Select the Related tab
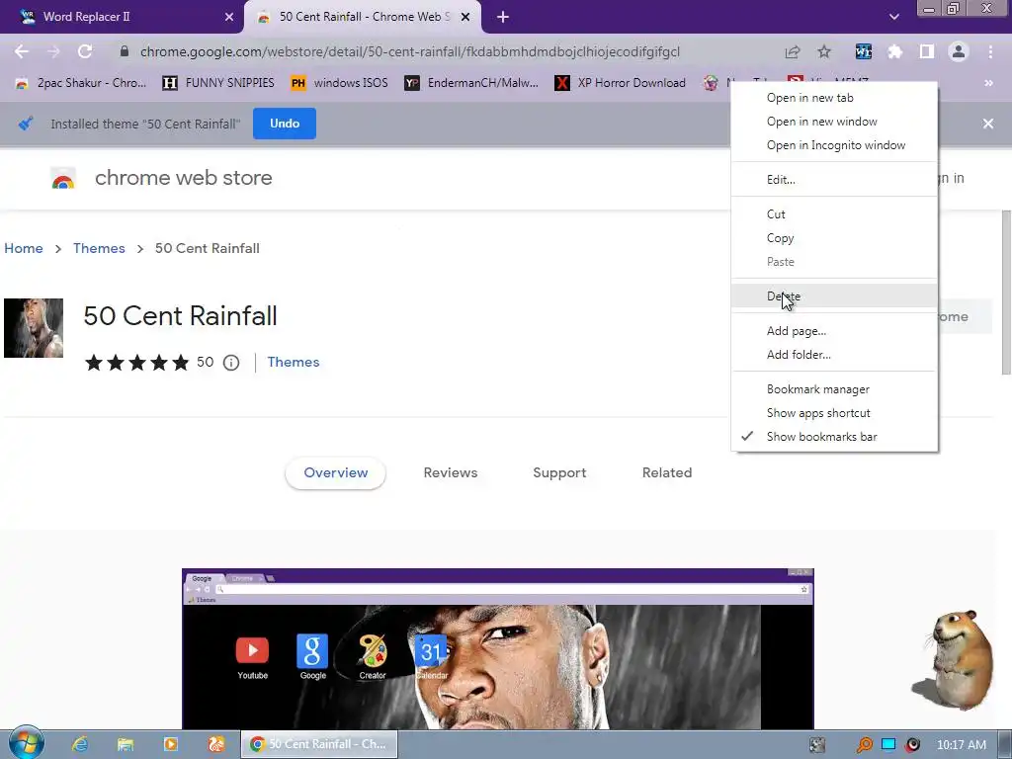The image size is (1012, 759). click(667, 473)
